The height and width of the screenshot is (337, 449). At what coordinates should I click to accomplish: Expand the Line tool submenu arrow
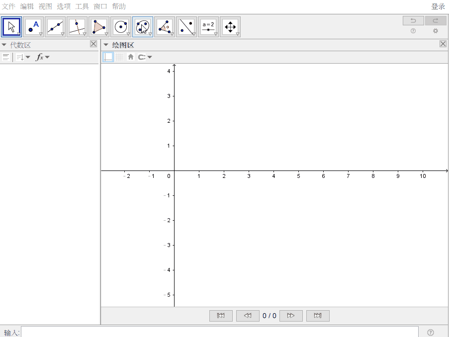[63, 34]
